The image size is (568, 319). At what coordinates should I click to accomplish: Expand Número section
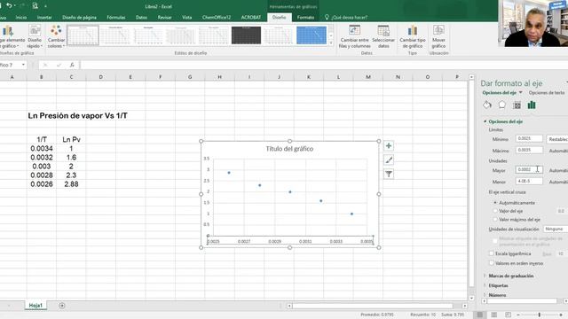(485, 295)
